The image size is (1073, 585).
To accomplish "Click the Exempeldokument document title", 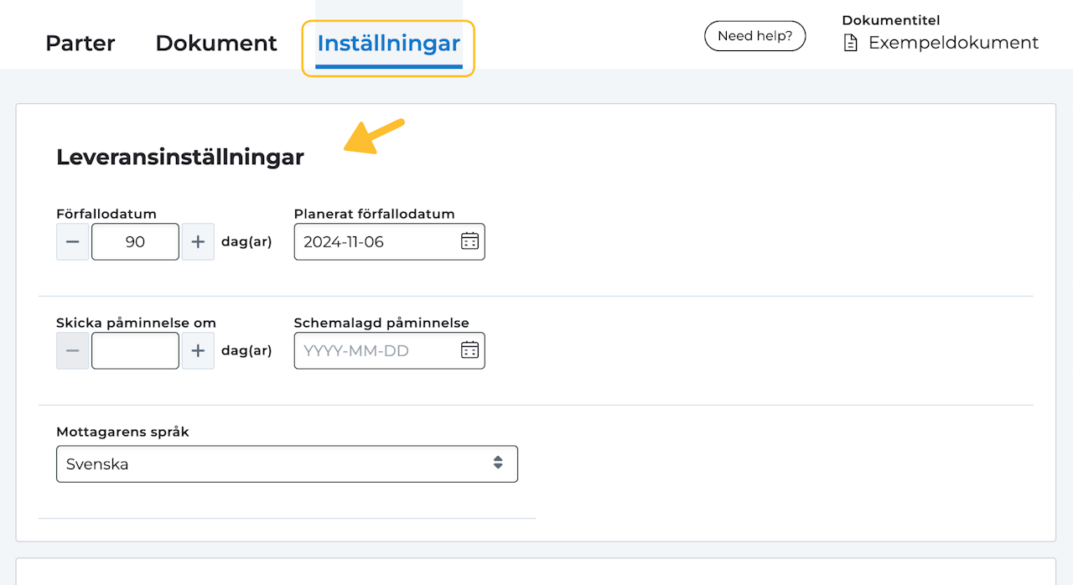I will tap(953, 43).
